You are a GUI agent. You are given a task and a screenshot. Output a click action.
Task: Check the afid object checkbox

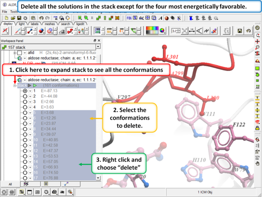[x=20, y=53]
